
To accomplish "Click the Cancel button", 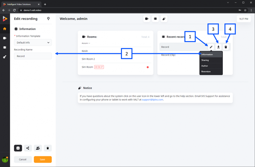I will click(x=23, y=159).
